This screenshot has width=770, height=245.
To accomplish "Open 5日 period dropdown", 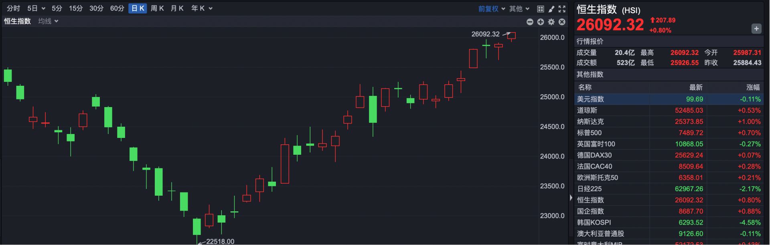I will 36,8.
